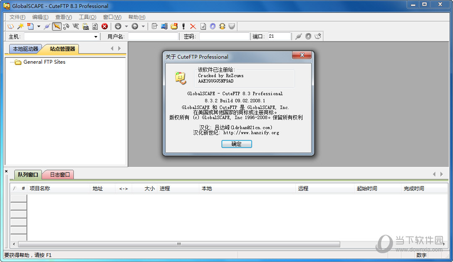The image size is (453, 262).
Task: Switch to the 日志窗口 tab
Action: coord(60,175)
